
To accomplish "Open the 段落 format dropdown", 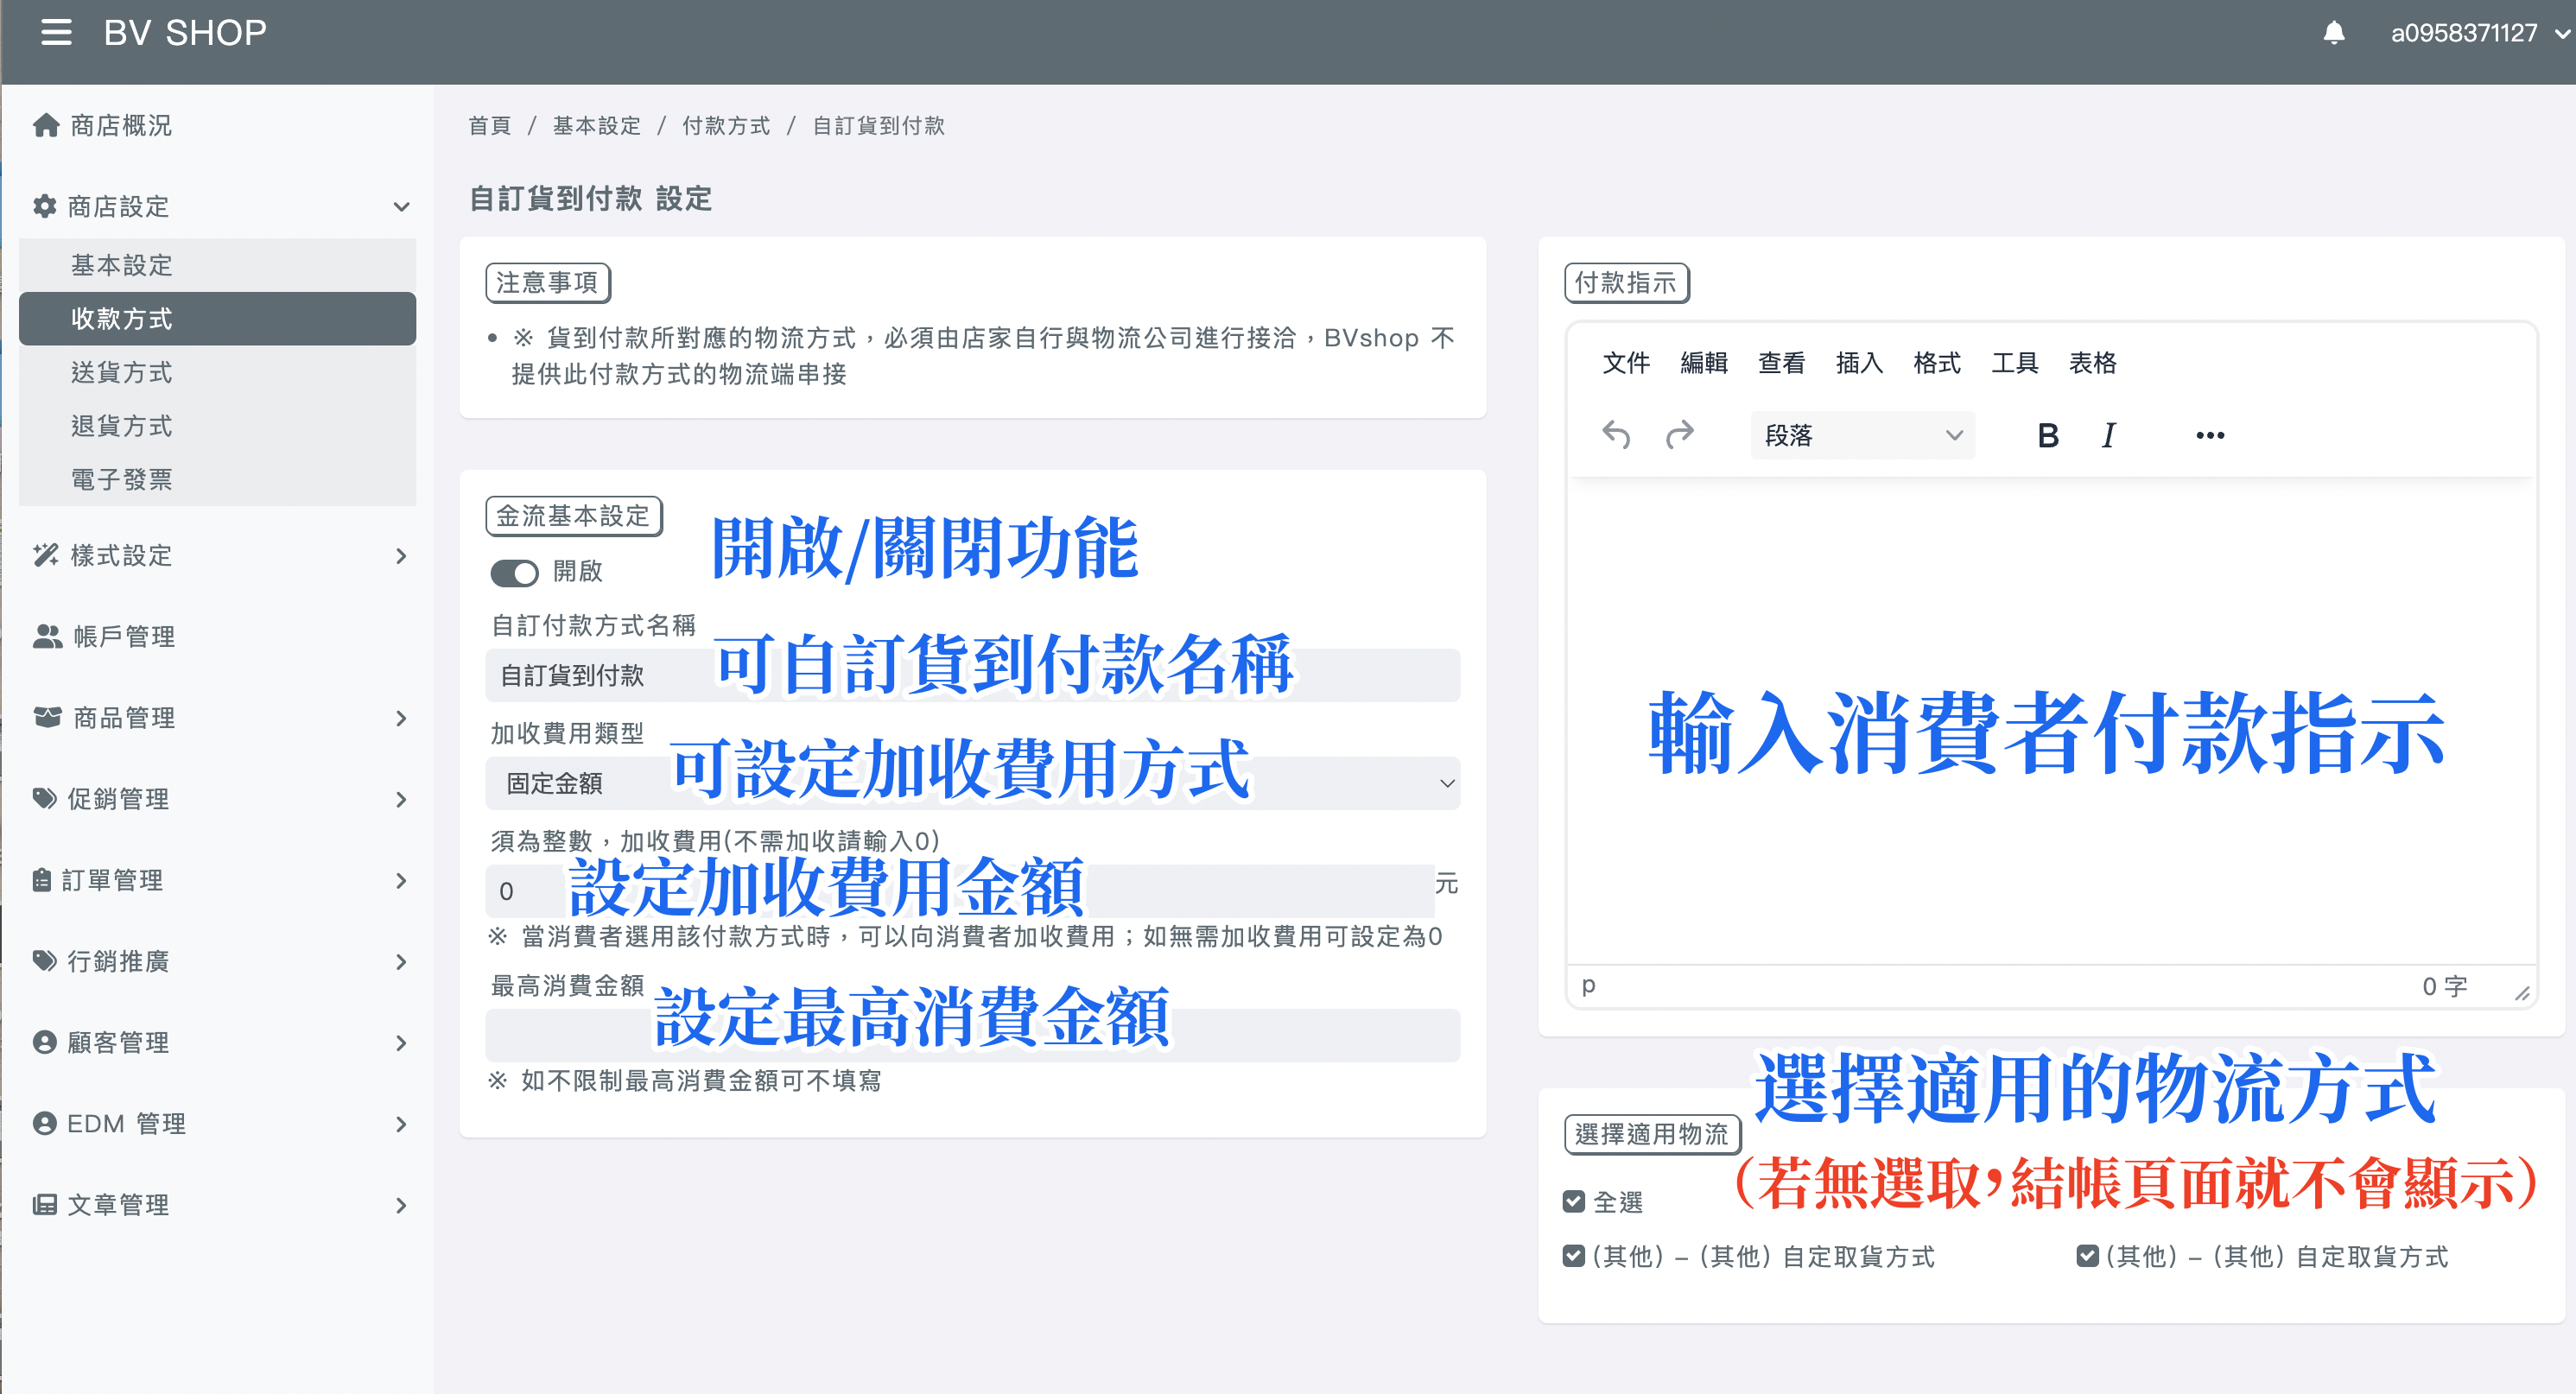I will coord(1862,435).
